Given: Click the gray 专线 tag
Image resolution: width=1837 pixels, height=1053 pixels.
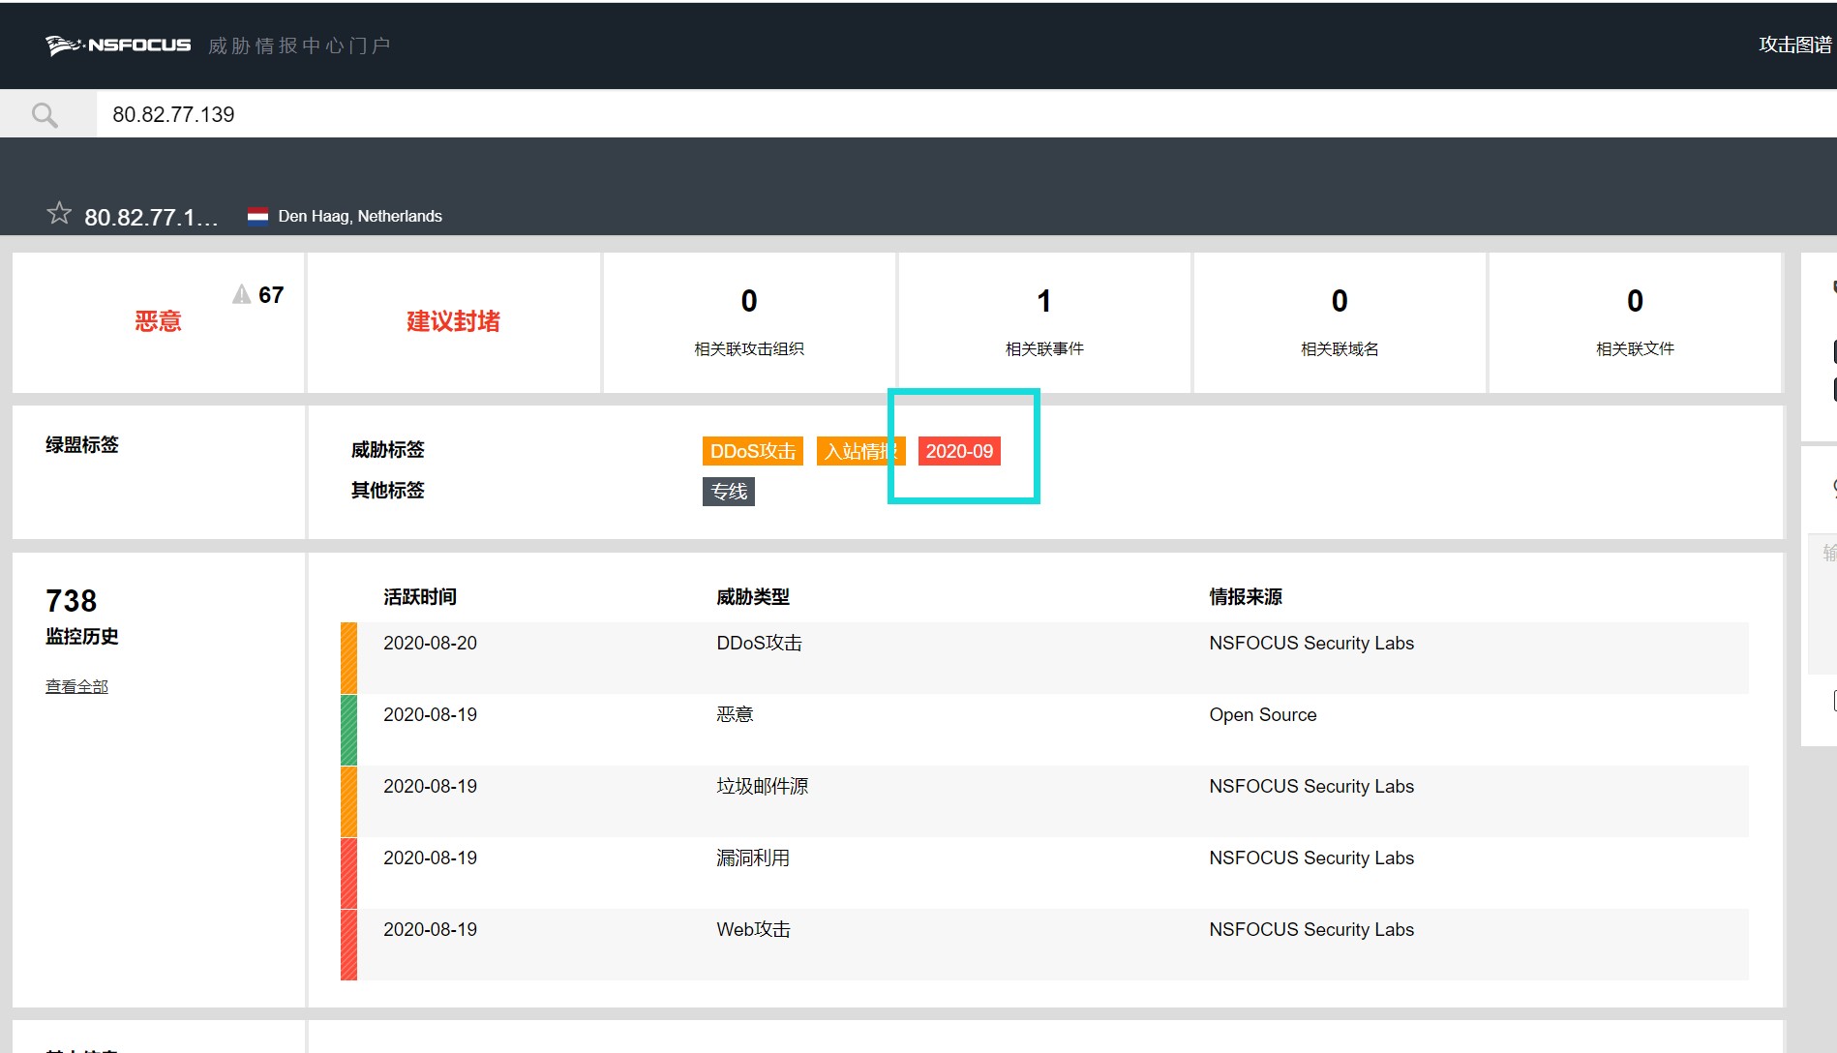Looking at the screenshot, I should coord(728,492).
